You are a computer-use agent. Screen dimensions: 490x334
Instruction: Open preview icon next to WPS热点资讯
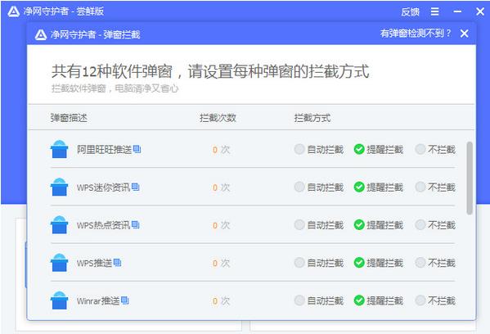135,224
